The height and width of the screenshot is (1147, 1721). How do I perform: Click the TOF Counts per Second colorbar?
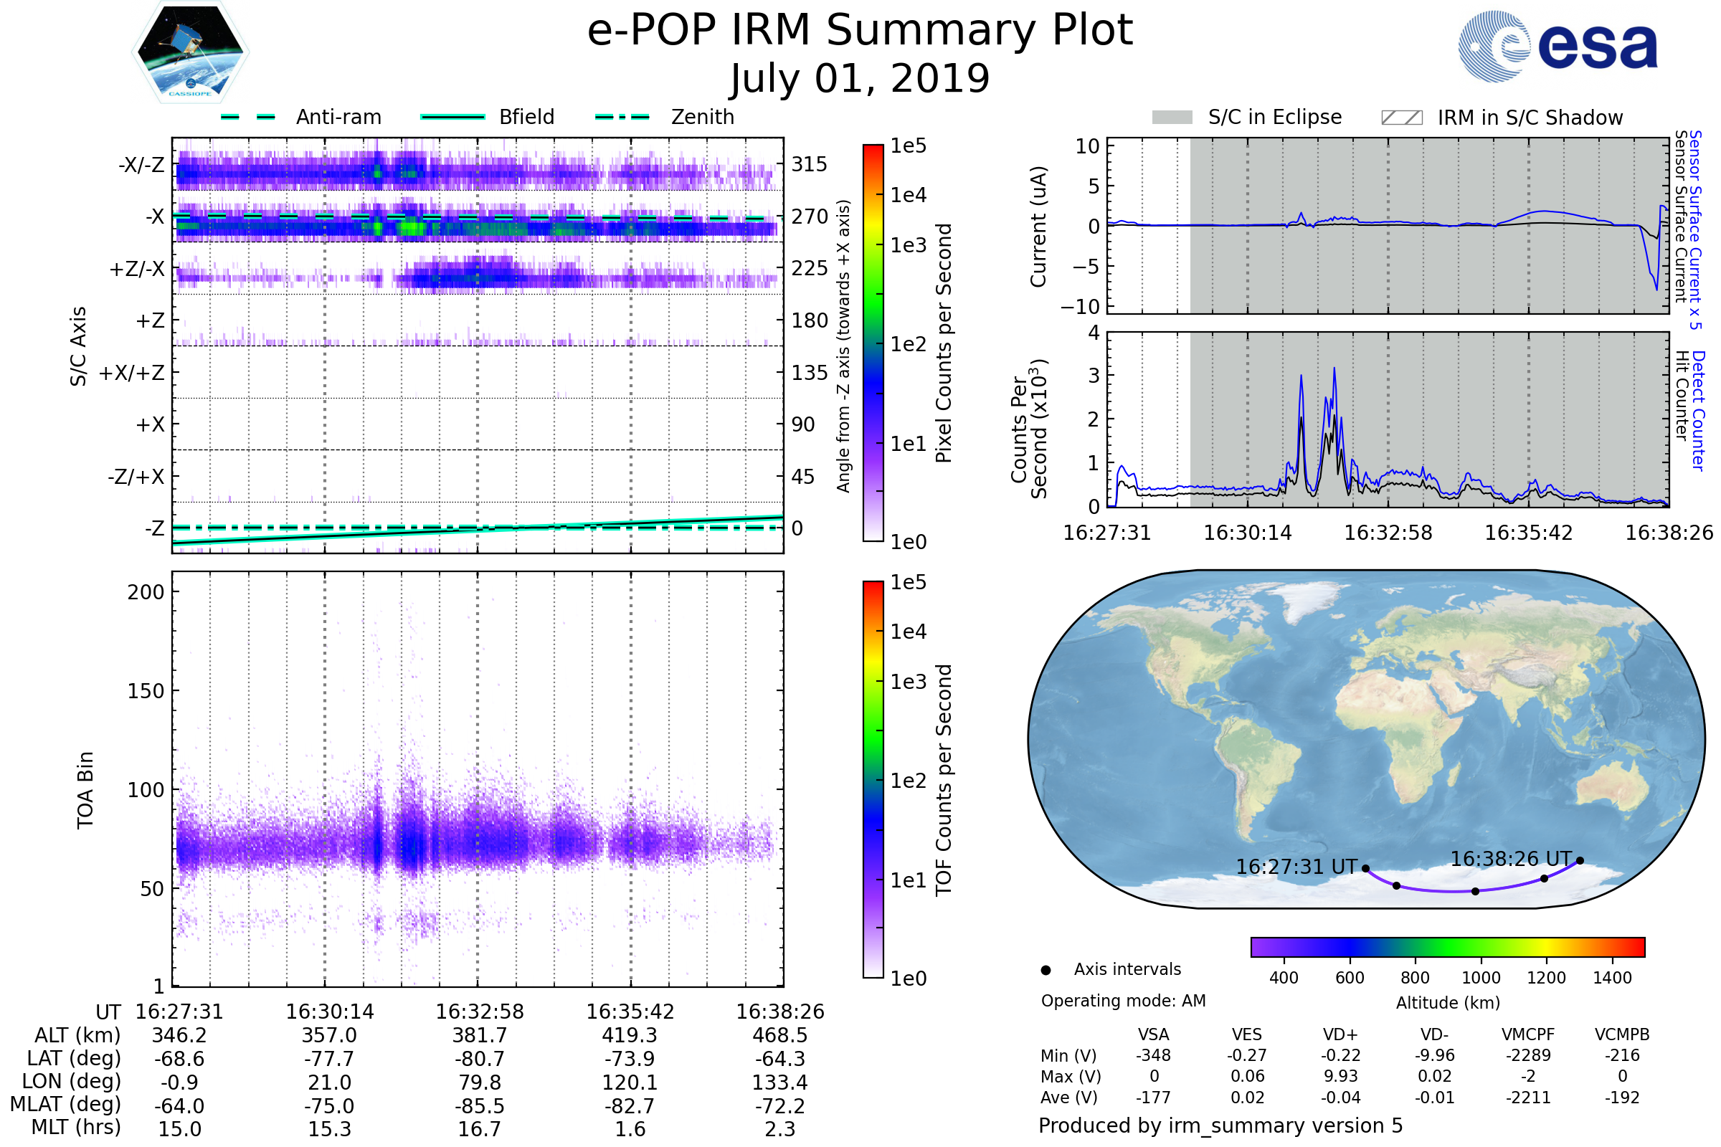pos(873,780)
